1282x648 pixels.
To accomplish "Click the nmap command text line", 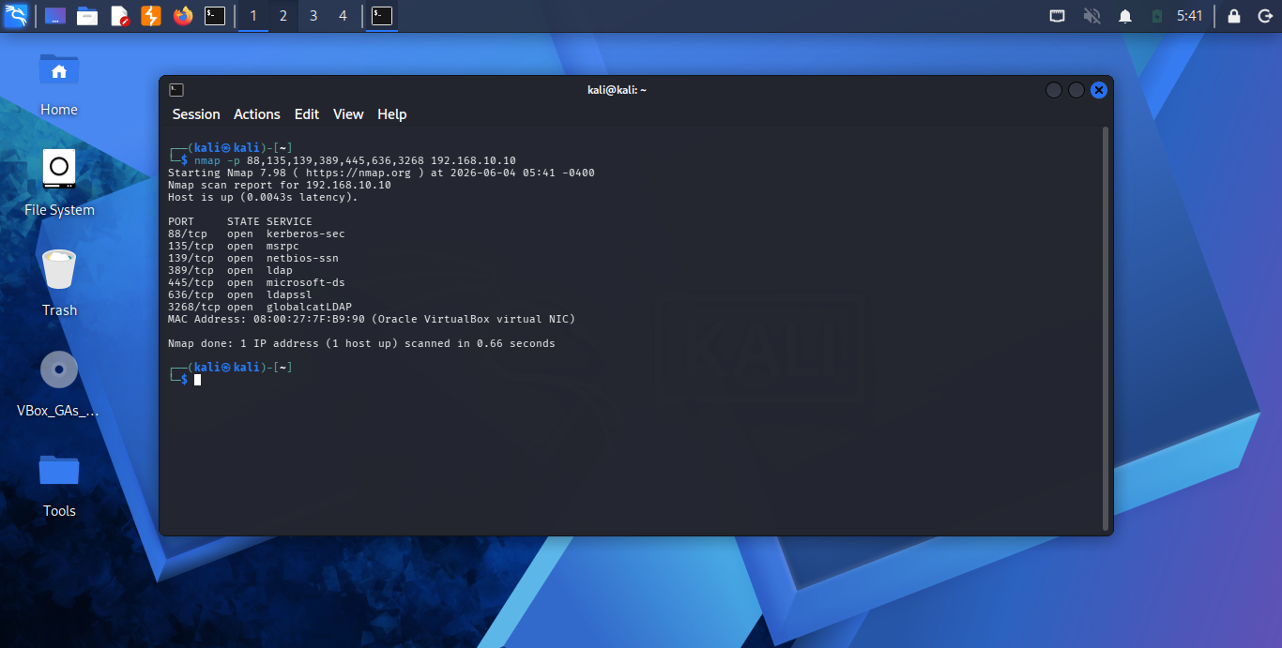I will coord(355,160).
